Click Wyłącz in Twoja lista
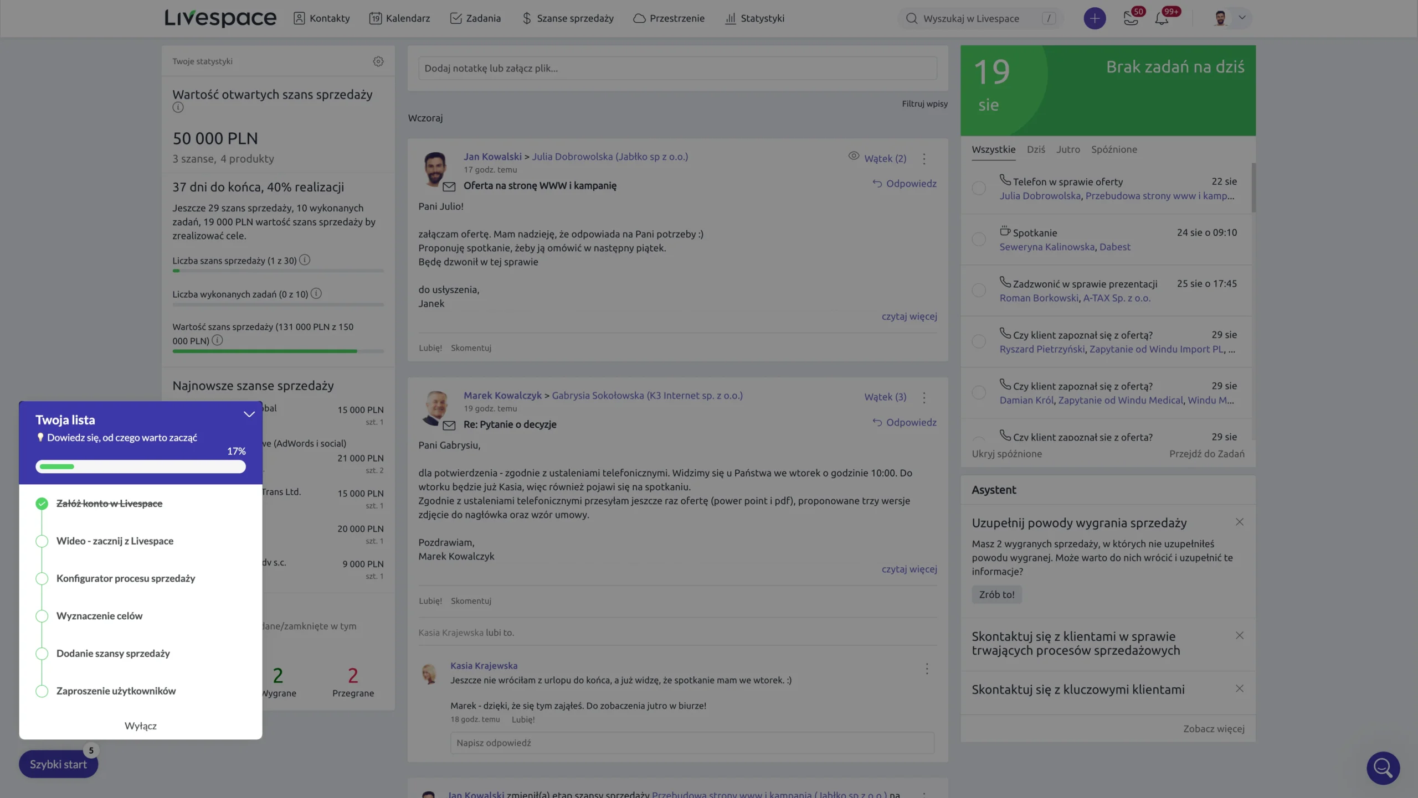Viewport: 1418px width, 798px height. [x=141, y=726]
